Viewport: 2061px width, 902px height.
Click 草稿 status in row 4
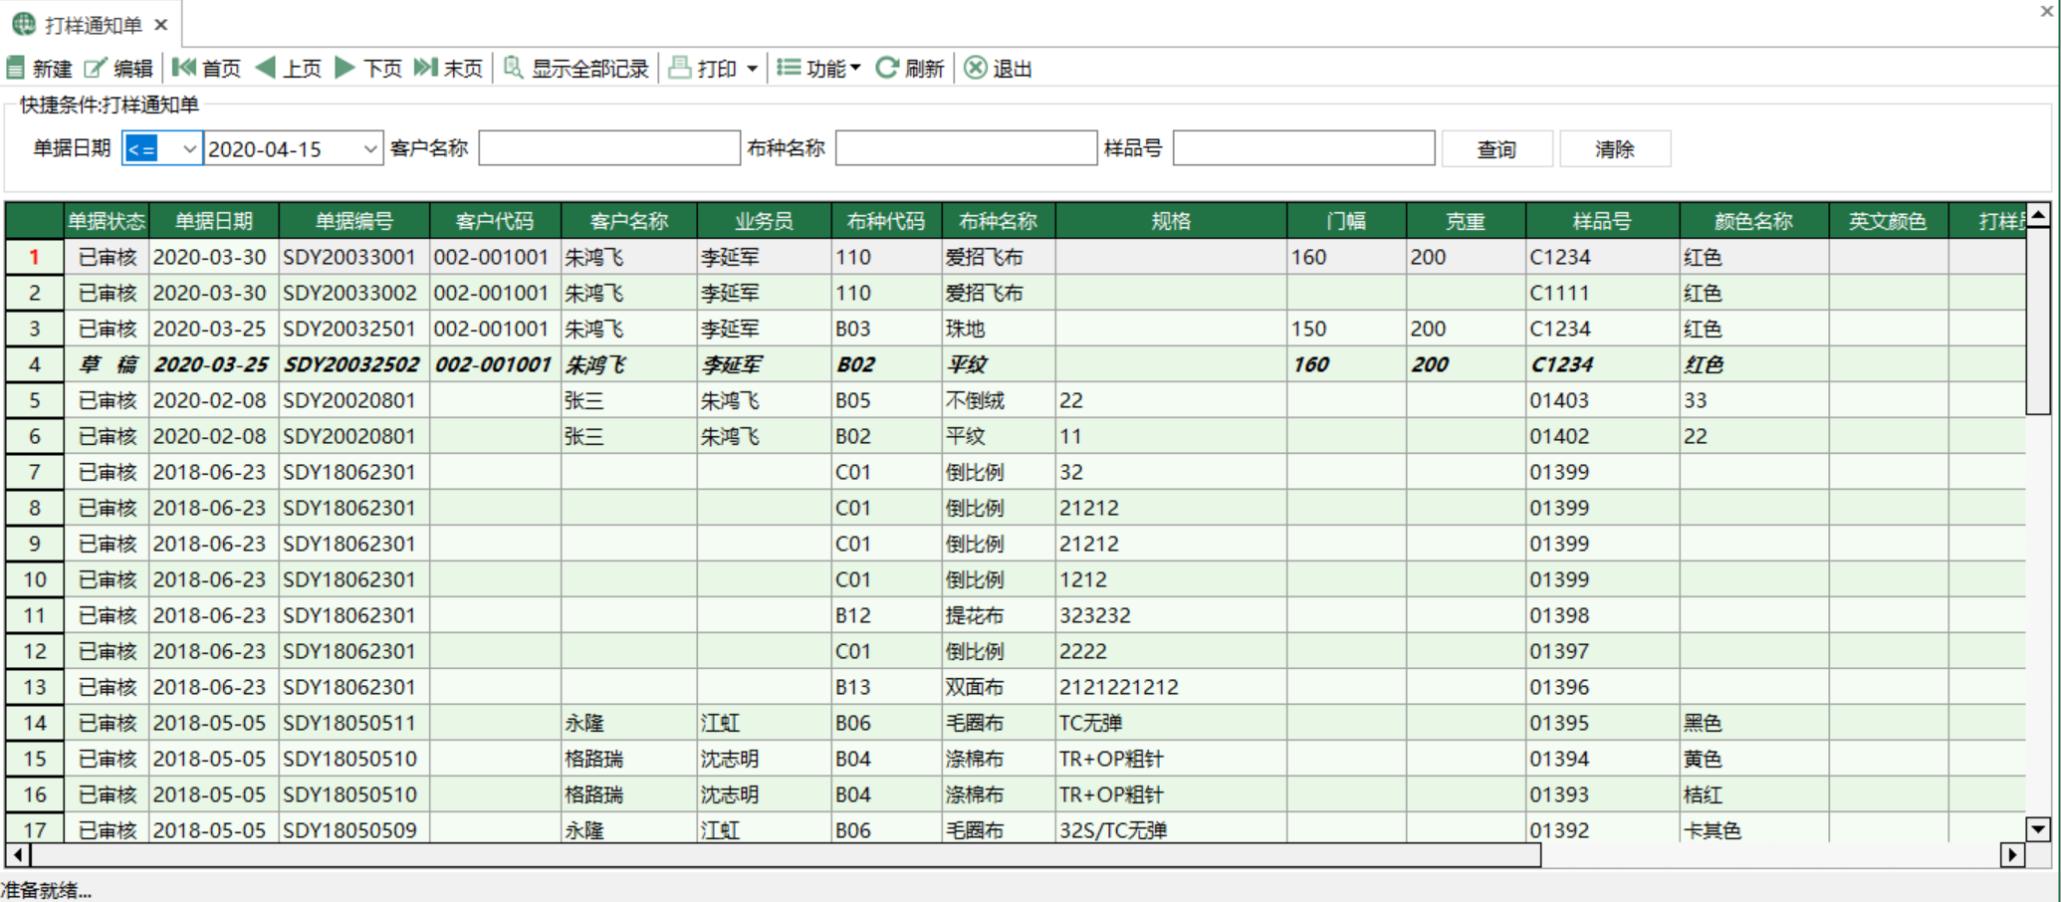[107, 364]
